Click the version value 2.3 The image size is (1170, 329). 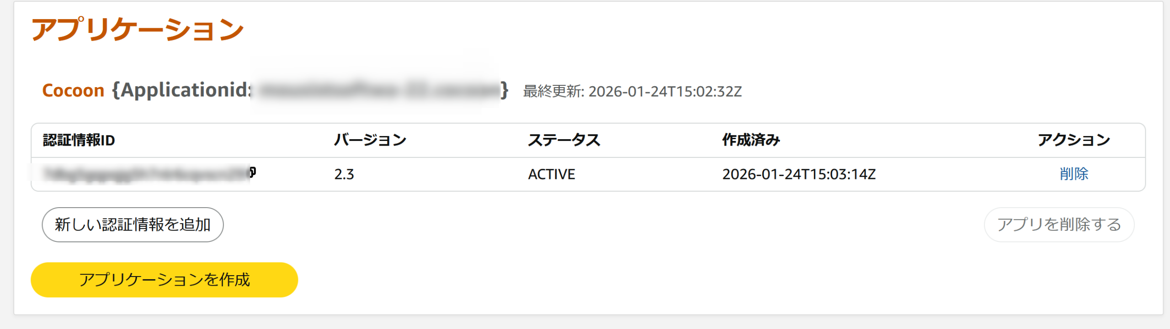[x=344, y=174]
